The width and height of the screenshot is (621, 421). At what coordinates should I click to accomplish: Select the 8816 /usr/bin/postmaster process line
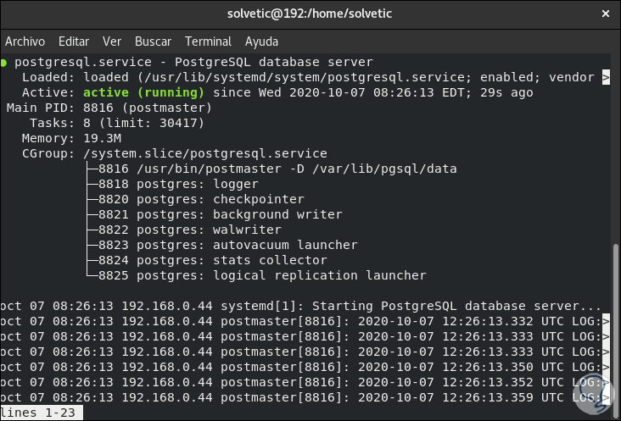(x=277, y=169)
